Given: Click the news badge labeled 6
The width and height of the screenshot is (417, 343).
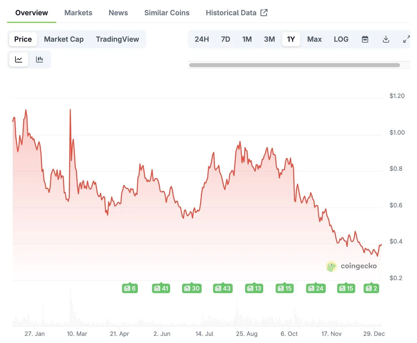Looking at the screenshot, I should (130, 288).
